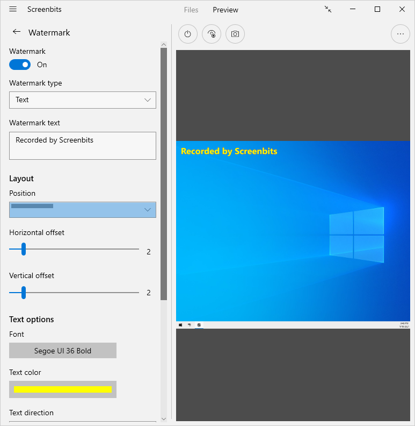Expand the Position dropdown
Viewport: 415px width, 426px height.
[x=83, y=210]
